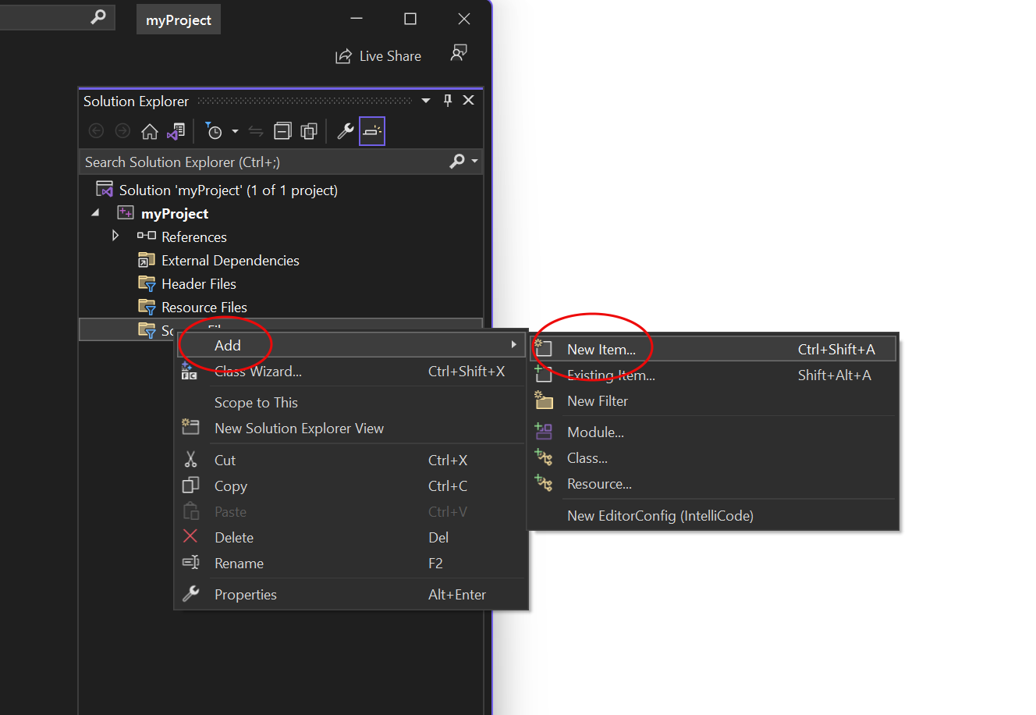Image resolution: width=1036 pixels, height=715 pixels.
Task: Choose Scope to This
Action: (350, 403)
